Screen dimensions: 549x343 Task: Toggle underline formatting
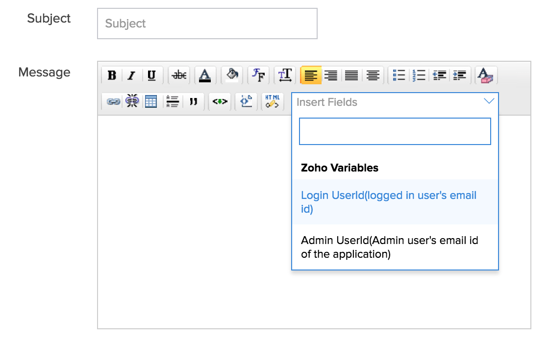[x=151, y=75]
